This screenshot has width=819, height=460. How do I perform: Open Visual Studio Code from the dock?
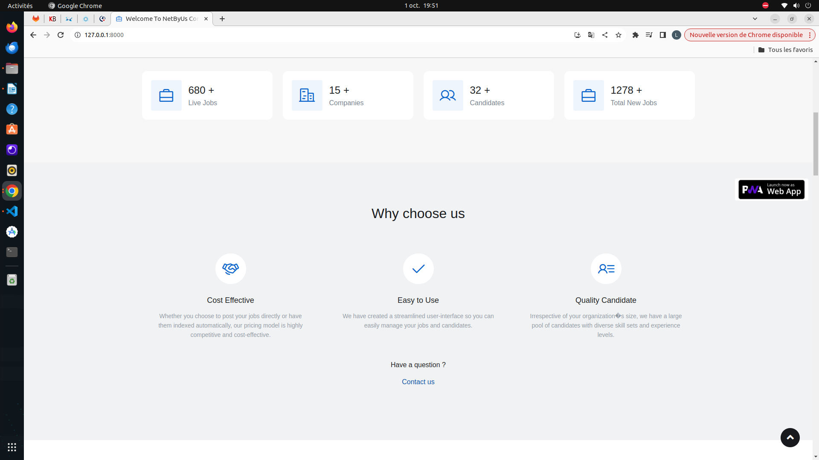point(12,211)
